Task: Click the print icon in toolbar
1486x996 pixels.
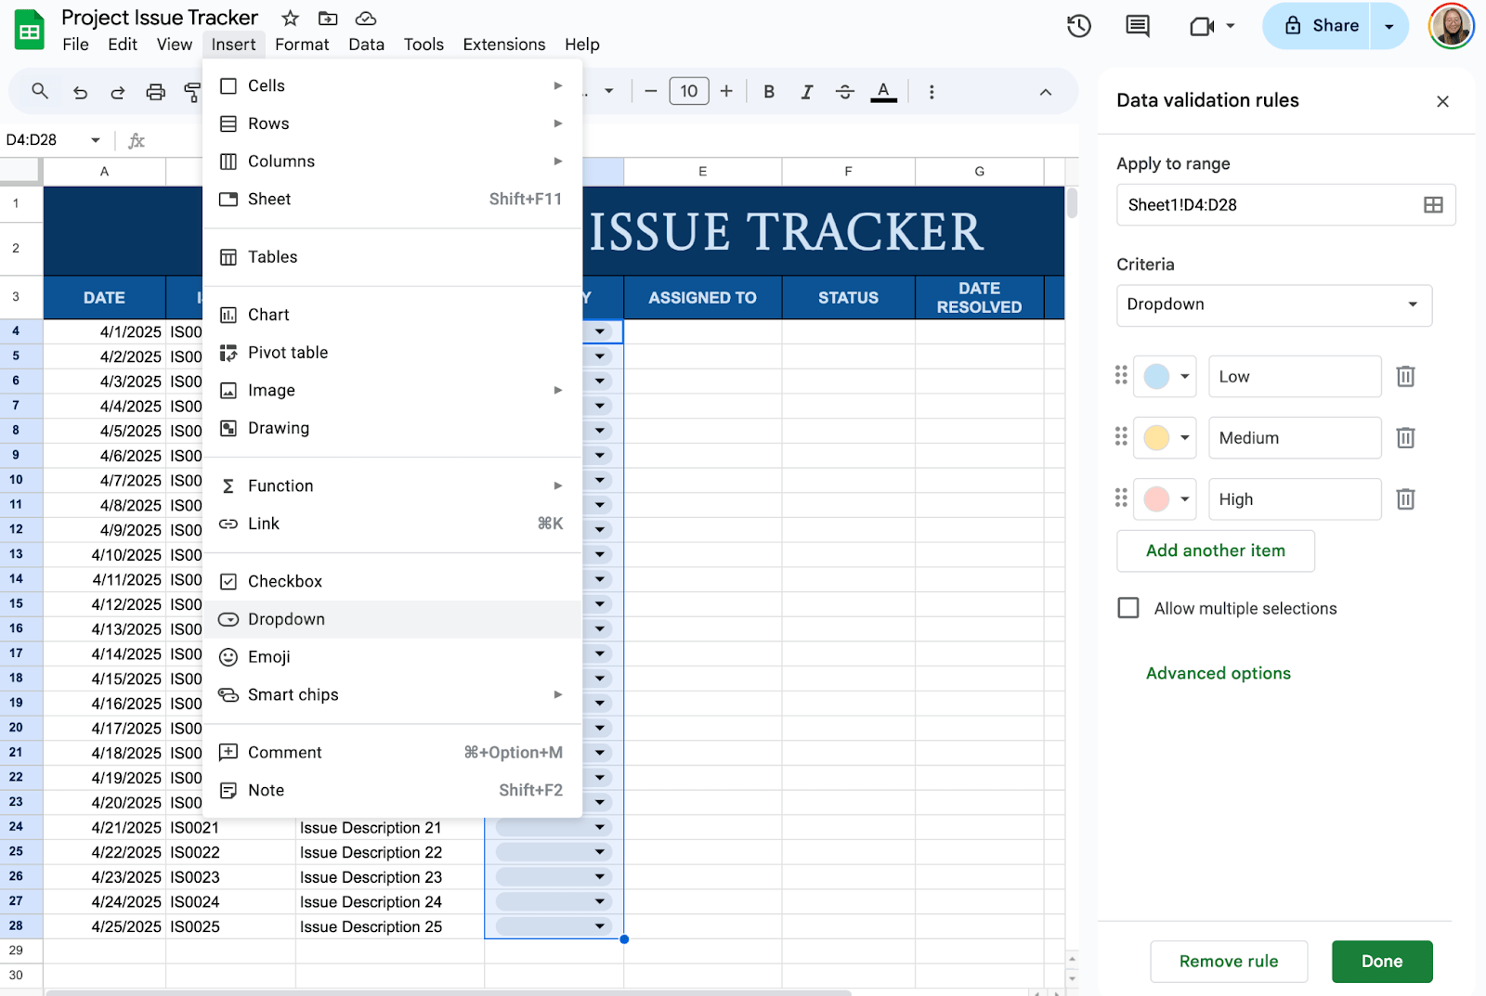Action: (x=155, y=92)
